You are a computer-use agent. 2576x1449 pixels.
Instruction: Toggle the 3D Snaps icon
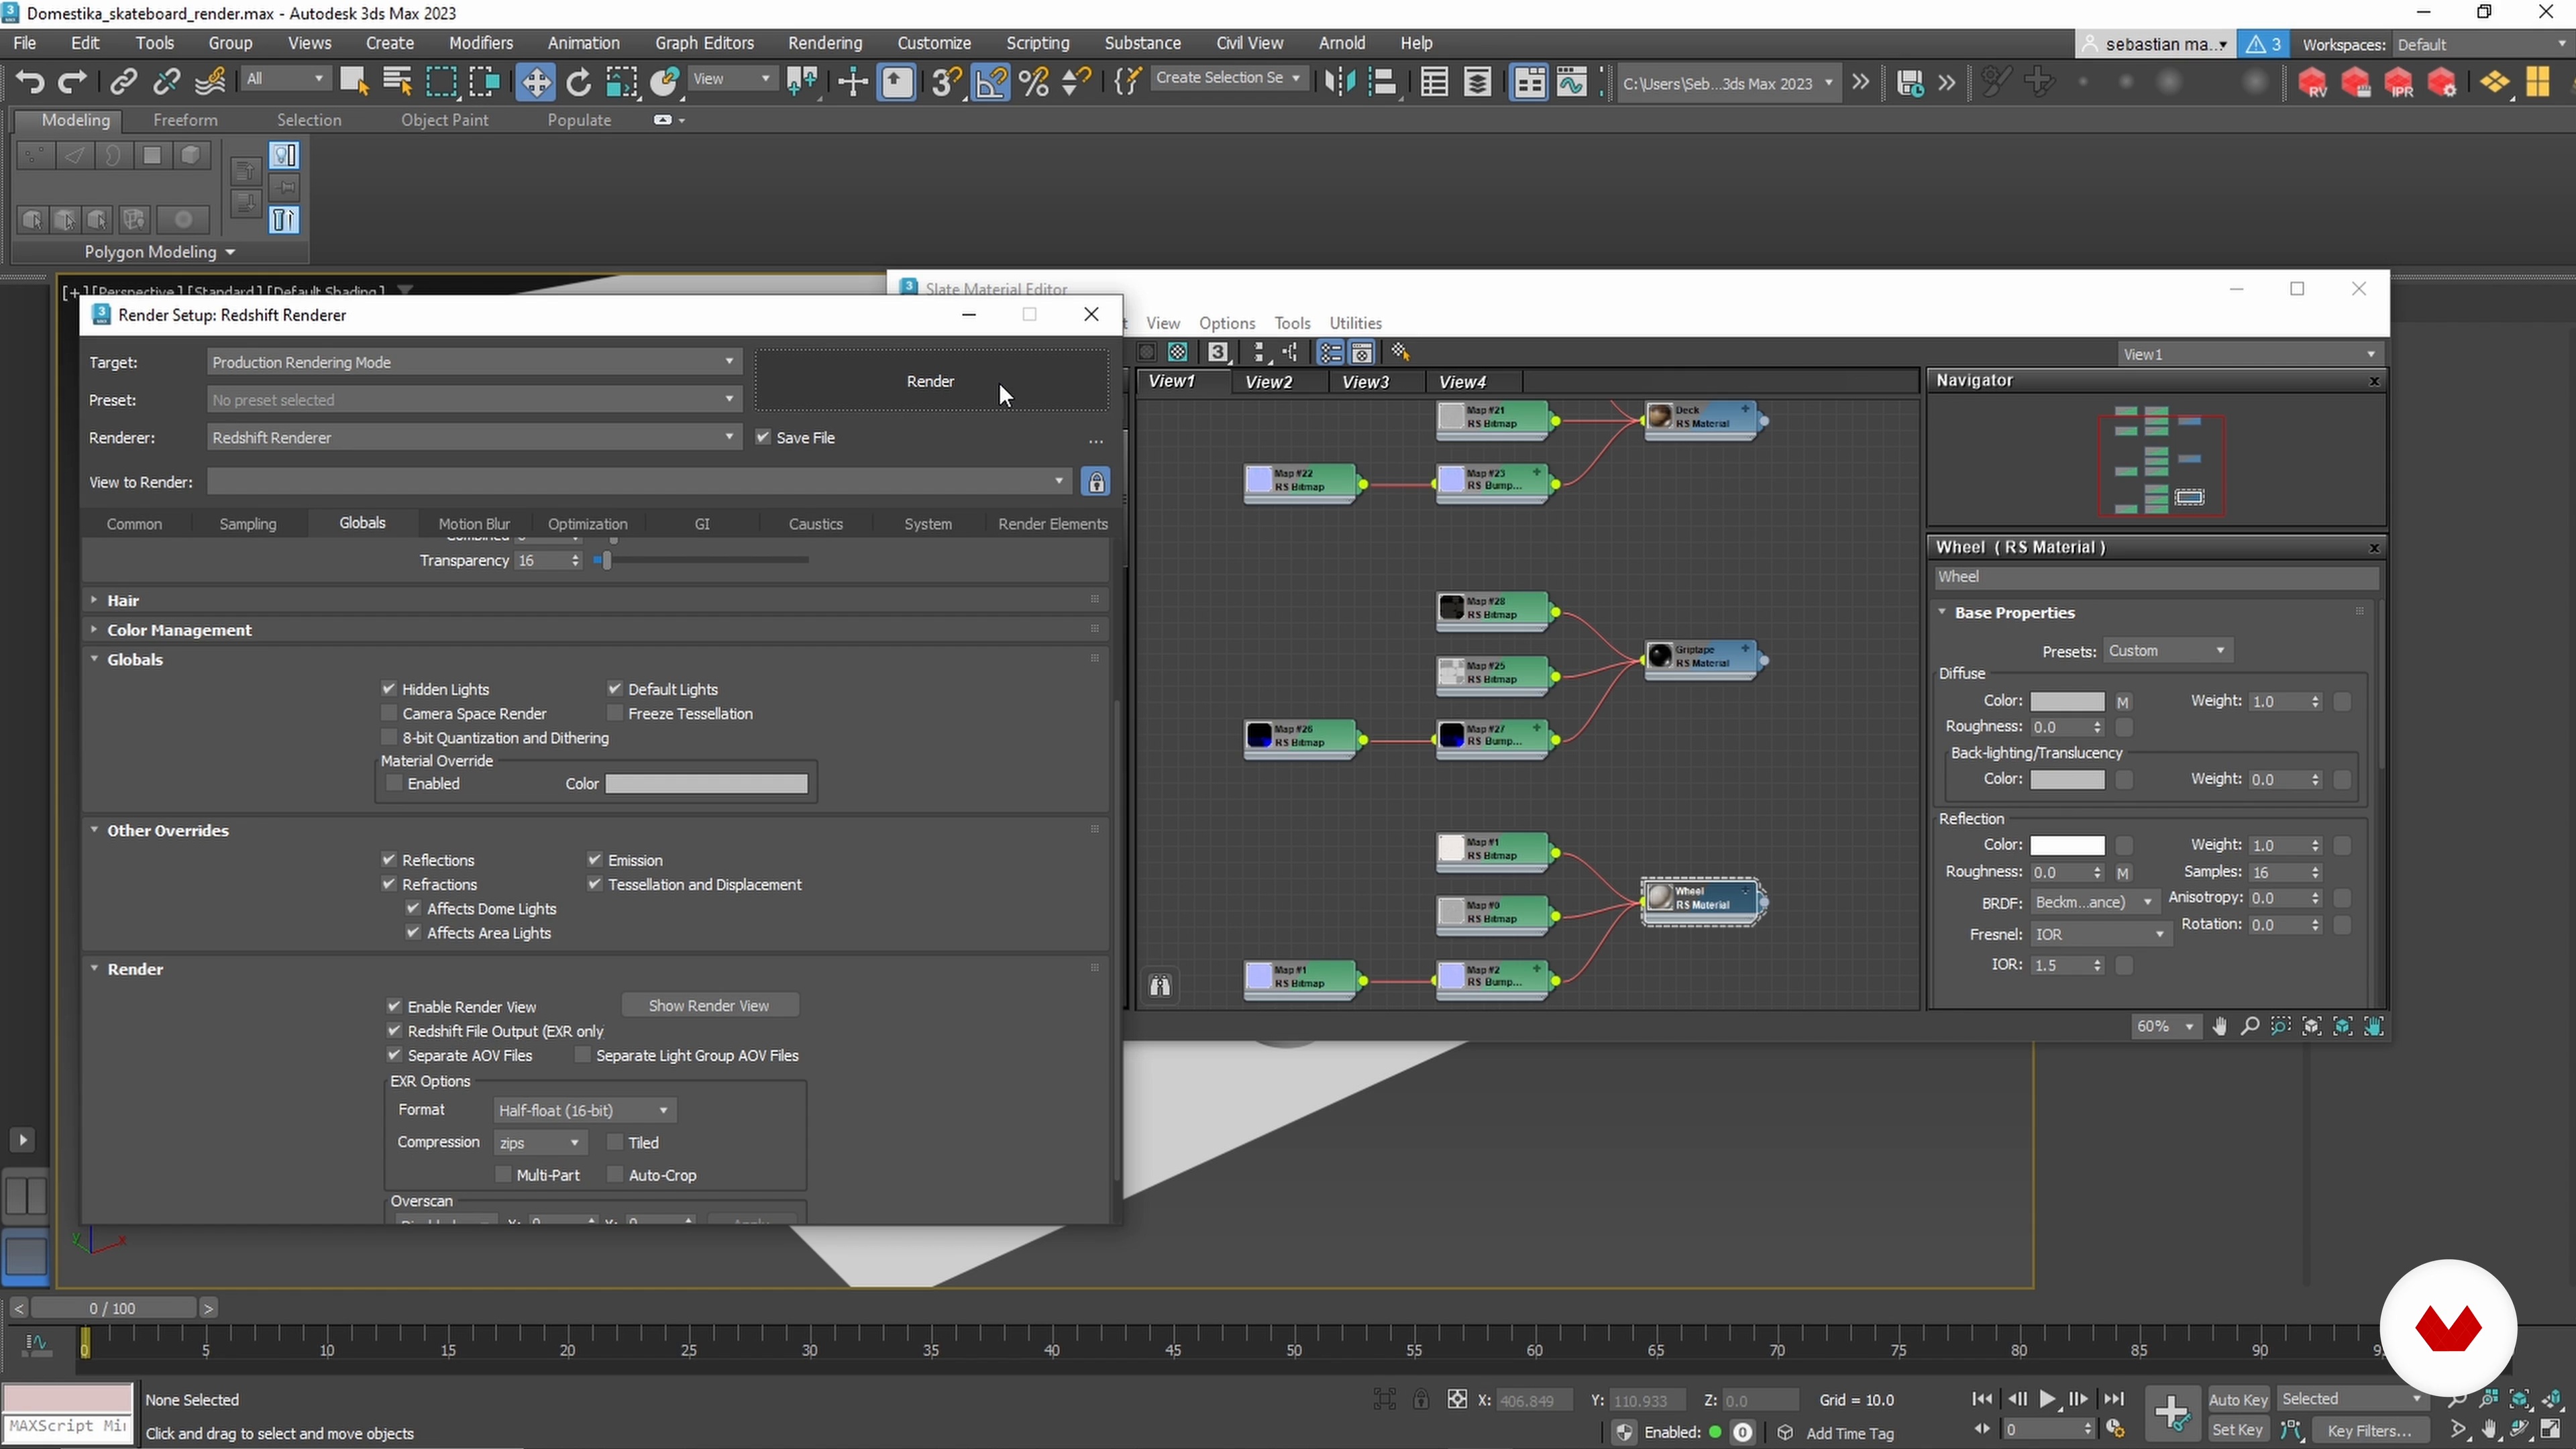[x=945, y=82]
